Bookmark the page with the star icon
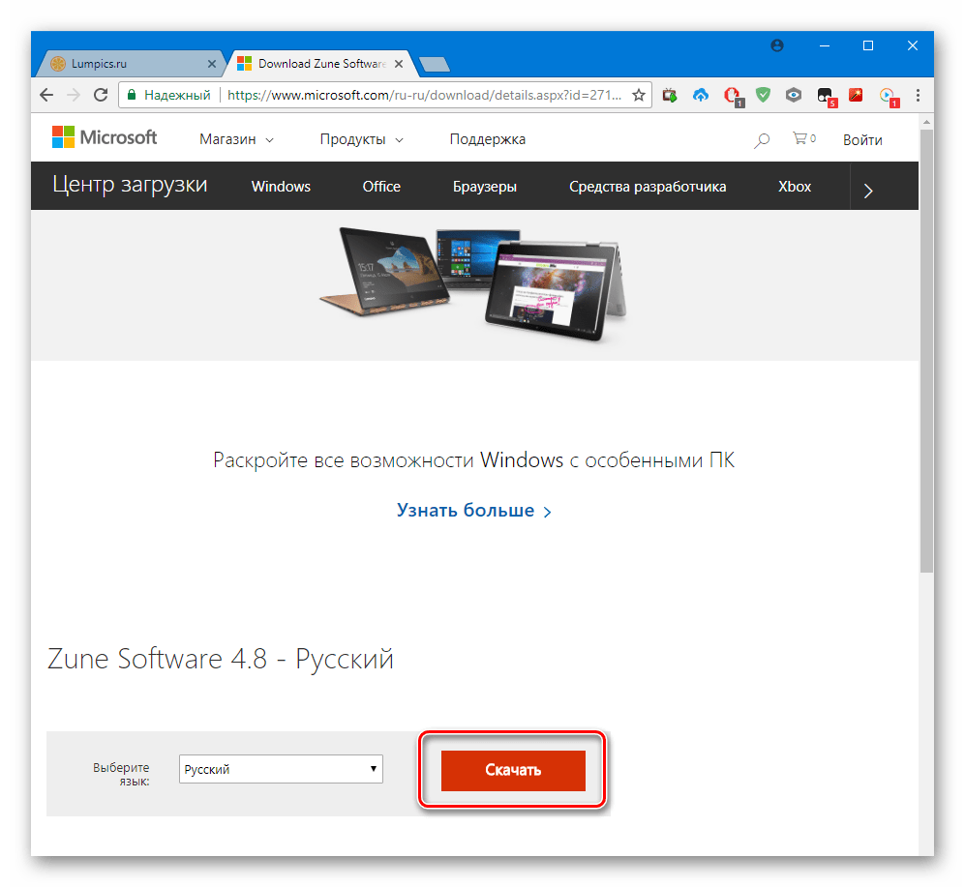 click(x=639, y=96)
